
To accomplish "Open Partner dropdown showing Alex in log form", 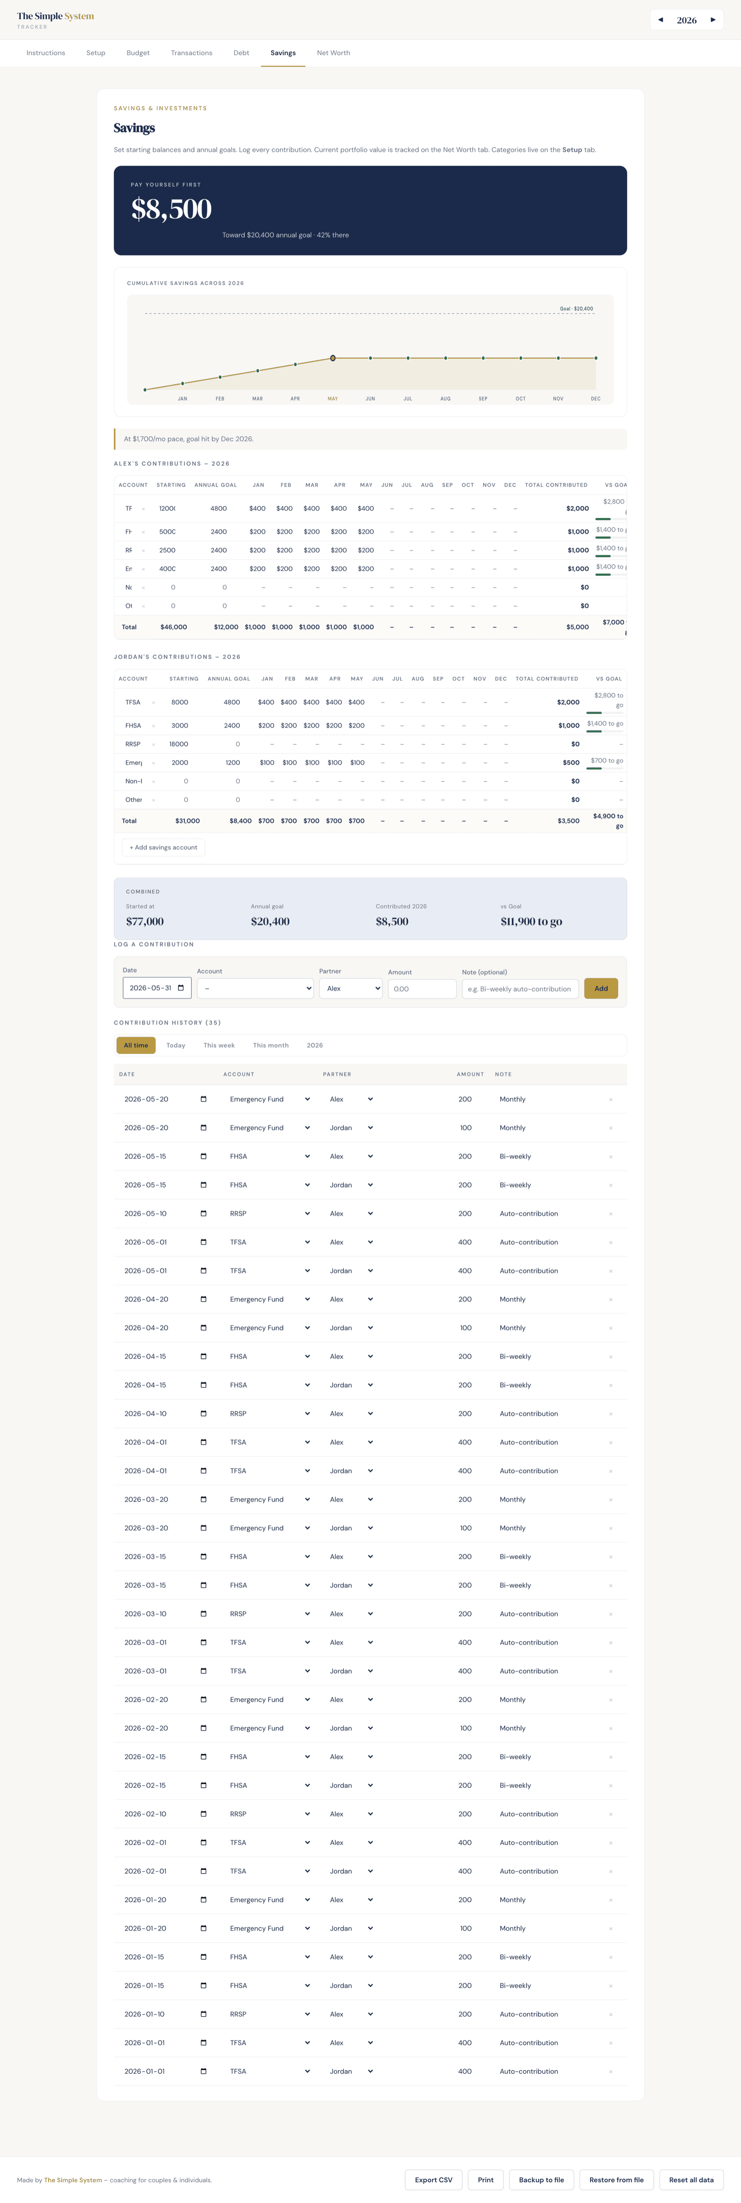I will [351, 988].
